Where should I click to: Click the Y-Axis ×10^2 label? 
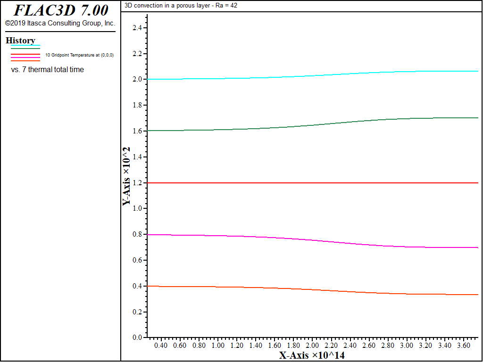126,176
